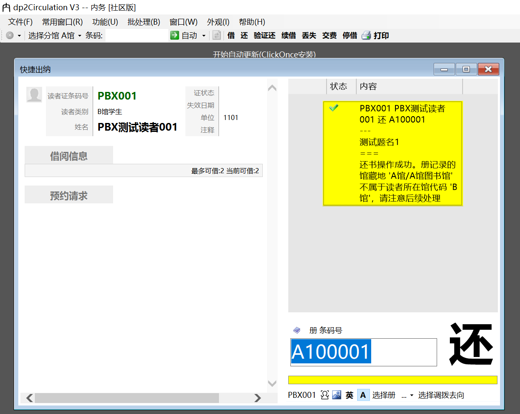Click the 单位 value 1101
Viewport: 520px width, 414px height.
(x=231, y=117)
